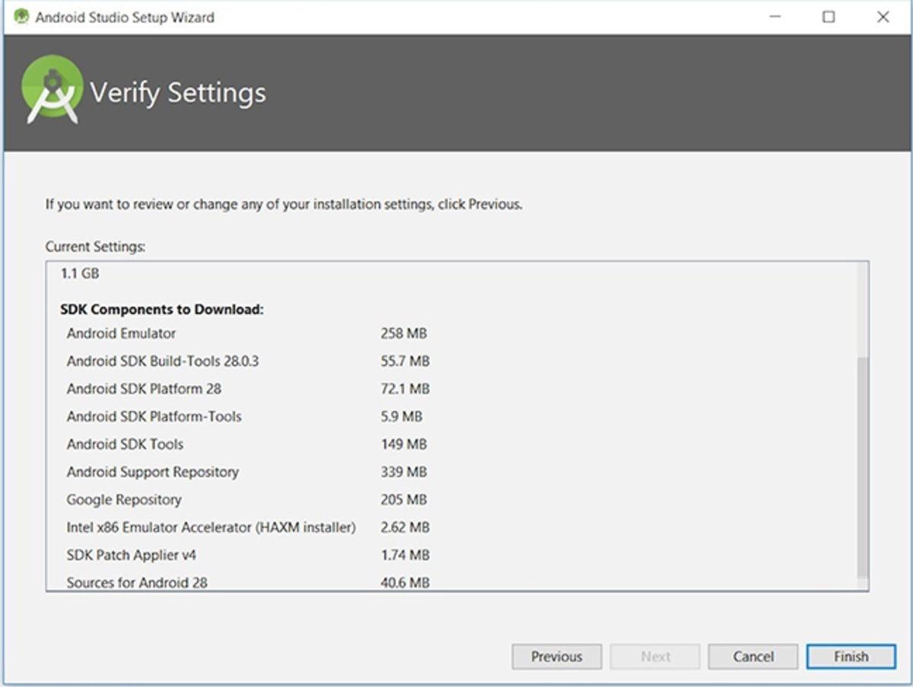Image resolution: width=913 pixels, height=687 pixels.
Task: Choose Android SDK Platform-Tools in list
Action: click(154, 416)
